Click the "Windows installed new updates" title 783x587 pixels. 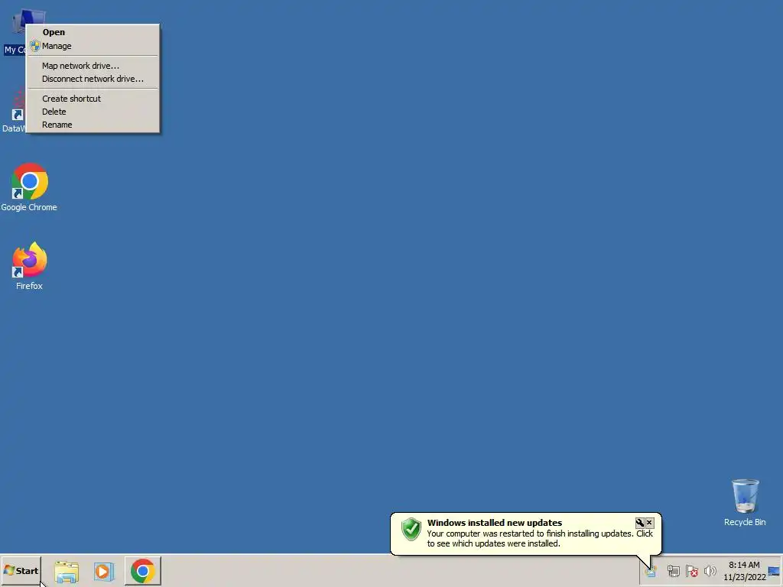[x=495, y=523]
